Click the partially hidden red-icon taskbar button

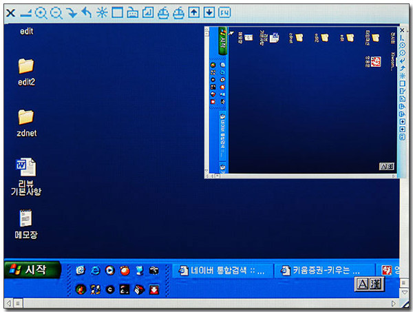(388, 271)
